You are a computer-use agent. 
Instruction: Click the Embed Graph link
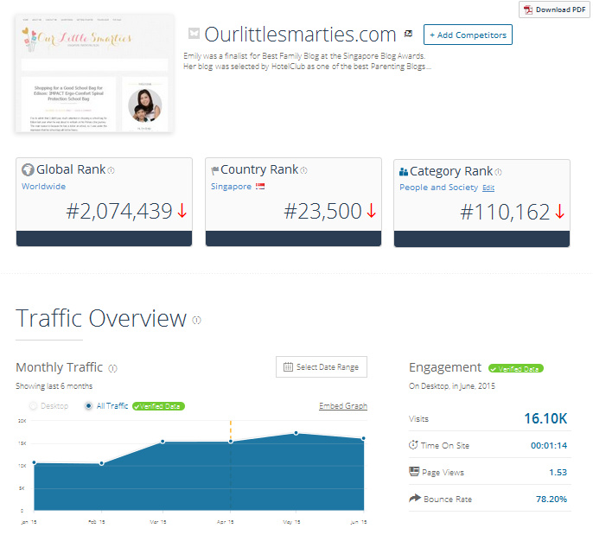point(343,405)
